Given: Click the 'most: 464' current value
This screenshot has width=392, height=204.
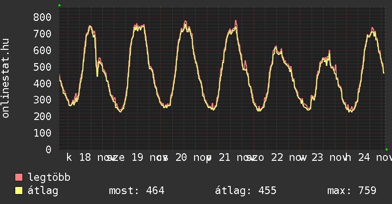Looking at the screenshot, I should 137,191.
